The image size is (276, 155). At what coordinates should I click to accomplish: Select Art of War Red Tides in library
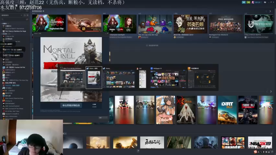coord(11,111)
